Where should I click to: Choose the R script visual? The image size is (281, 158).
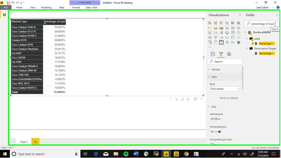[x=227, y=42]
